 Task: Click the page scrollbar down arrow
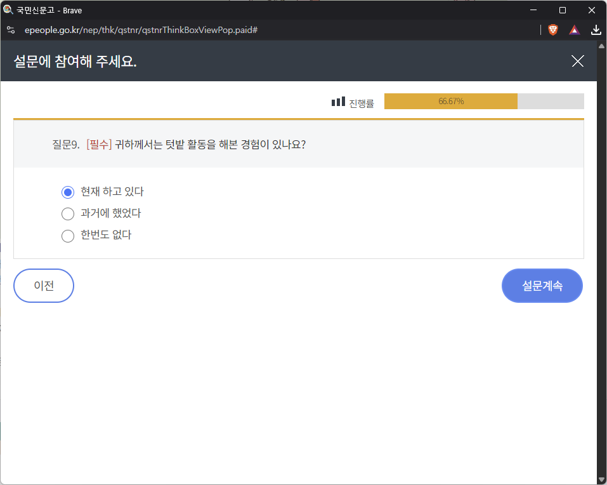[x=601, y=480]
